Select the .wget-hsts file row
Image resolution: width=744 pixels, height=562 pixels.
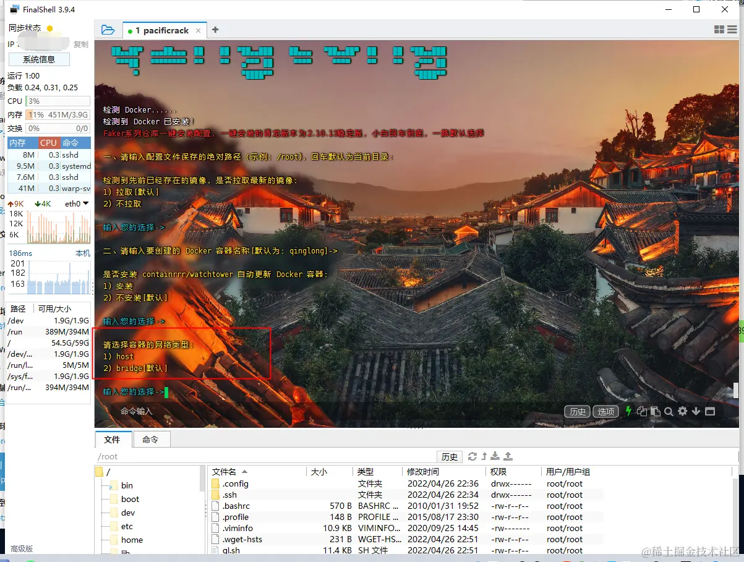click(406, 539)
